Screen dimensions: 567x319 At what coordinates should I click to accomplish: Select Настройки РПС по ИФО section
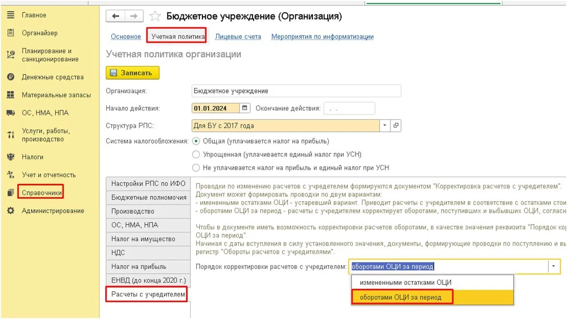[148, 183]
